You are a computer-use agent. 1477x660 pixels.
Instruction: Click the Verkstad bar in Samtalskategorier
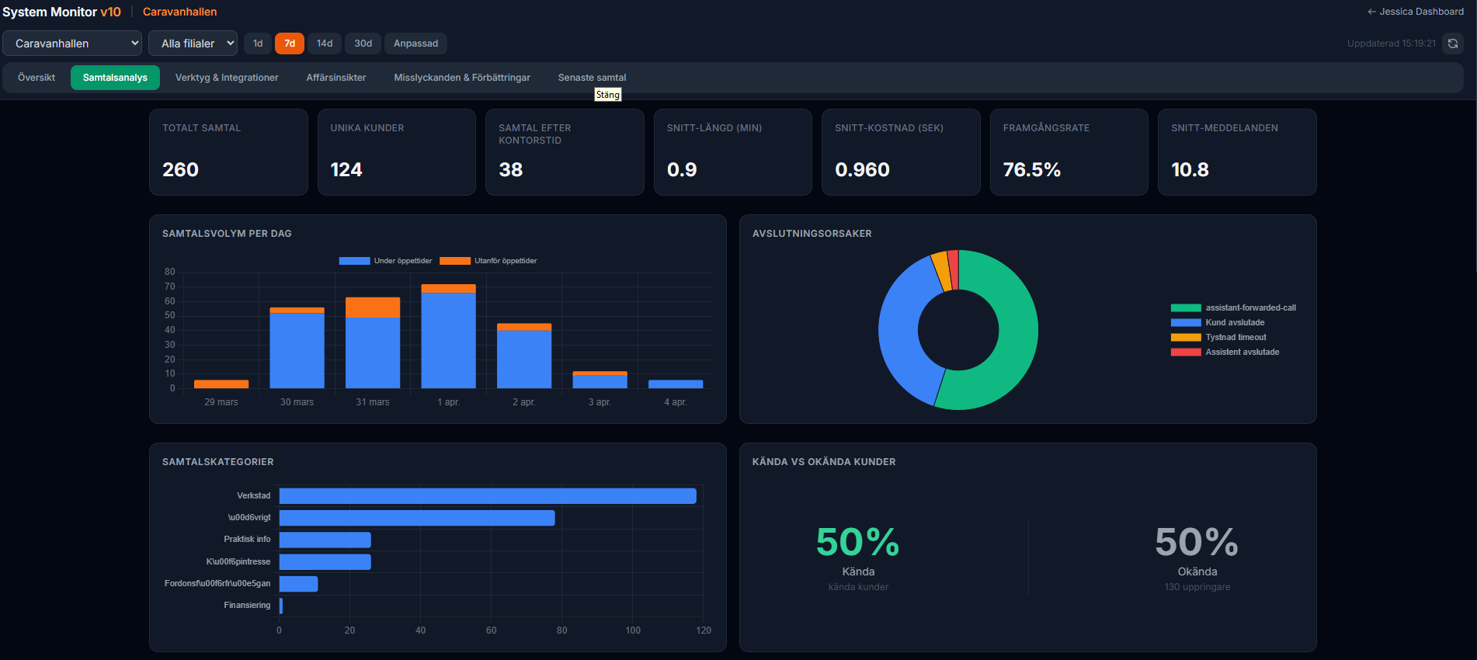[487, 496]
